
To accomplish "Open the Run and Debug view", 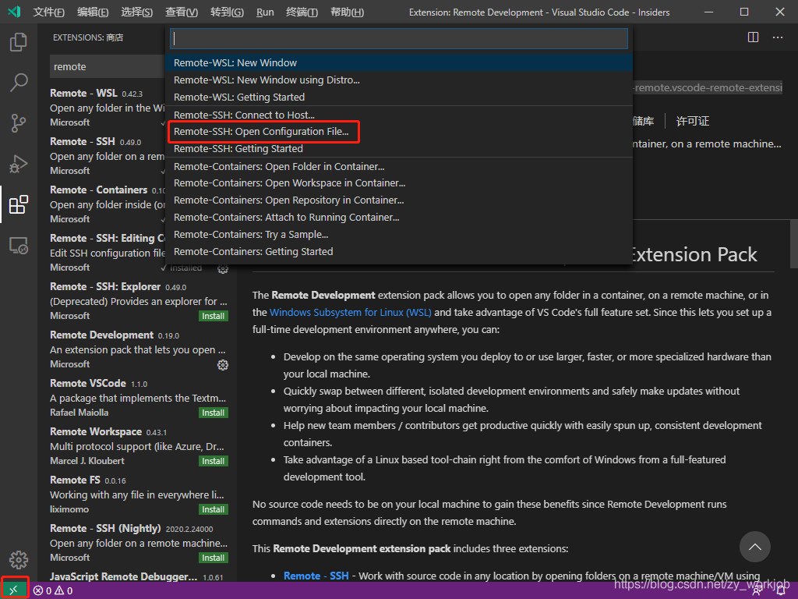I will click(x=19, y=164).
